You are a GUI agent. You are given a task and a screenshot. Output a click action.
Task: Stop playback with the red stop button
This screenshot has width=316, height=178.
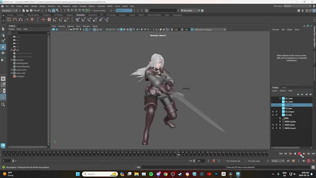pyautogui.click(x=299, y=154)
